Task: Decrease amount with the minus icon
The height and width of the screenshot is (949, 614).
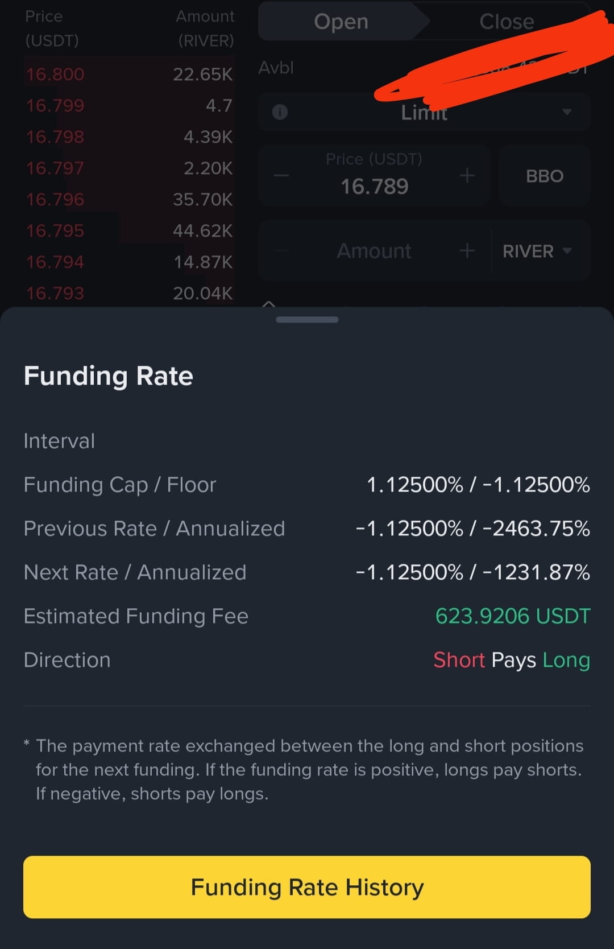Action: coord(281,250)
